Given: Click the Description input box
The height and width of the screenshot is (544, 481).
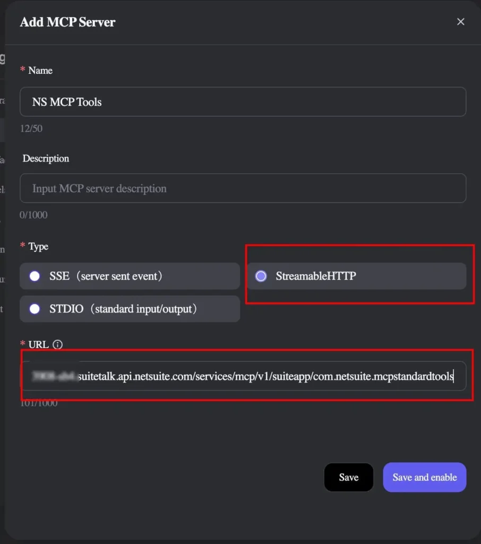Looking at the screenshot, I should (x=243, y=188).
